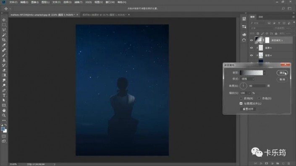This screenshot has height=166, width=296.
Task: Open the Edit Toolbar three-dots button
Action: (x=4, y=120)
